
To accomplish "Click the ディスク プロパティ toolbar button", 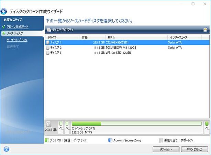I will pos(60,30).
